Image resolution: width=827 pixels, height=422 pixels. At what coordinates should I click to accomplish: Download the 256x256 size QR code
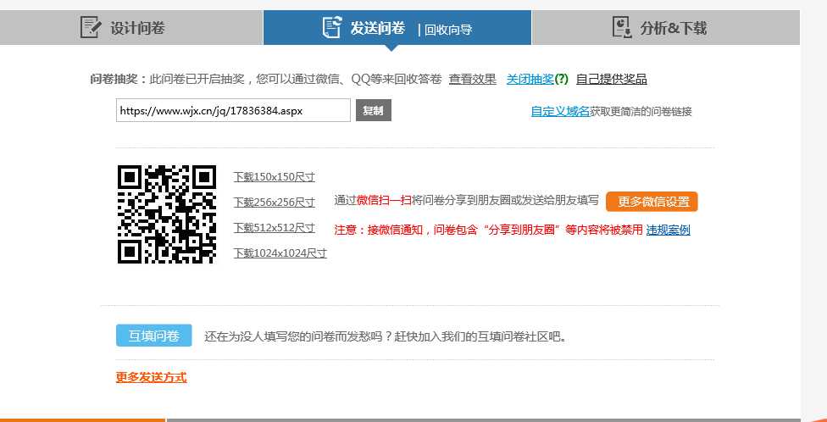275,202
